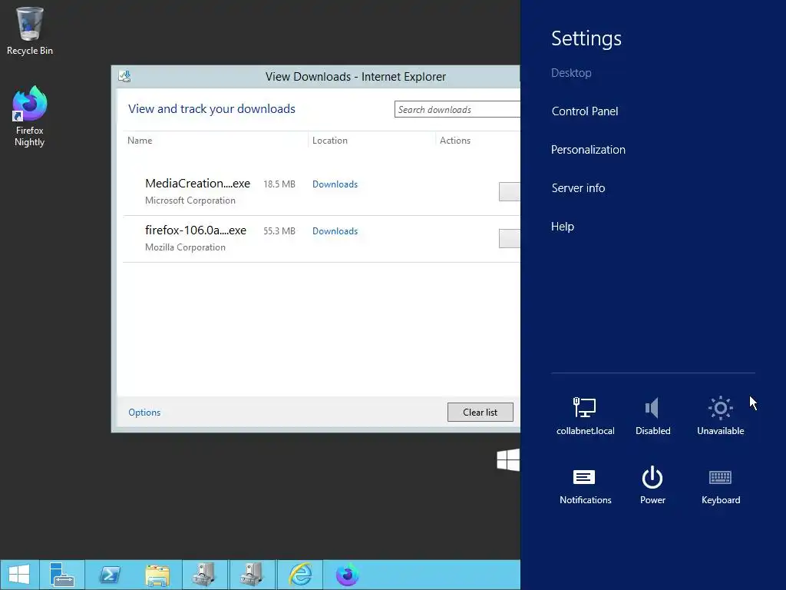
Task: Click the Disabled volume icon
Action: 652,416
